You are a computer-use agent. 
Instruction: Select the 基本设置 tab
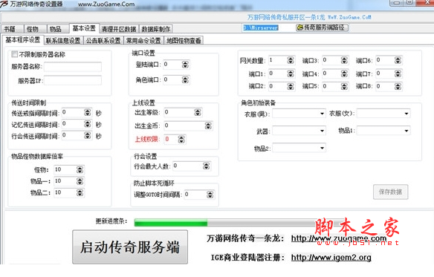pos(84,28)
